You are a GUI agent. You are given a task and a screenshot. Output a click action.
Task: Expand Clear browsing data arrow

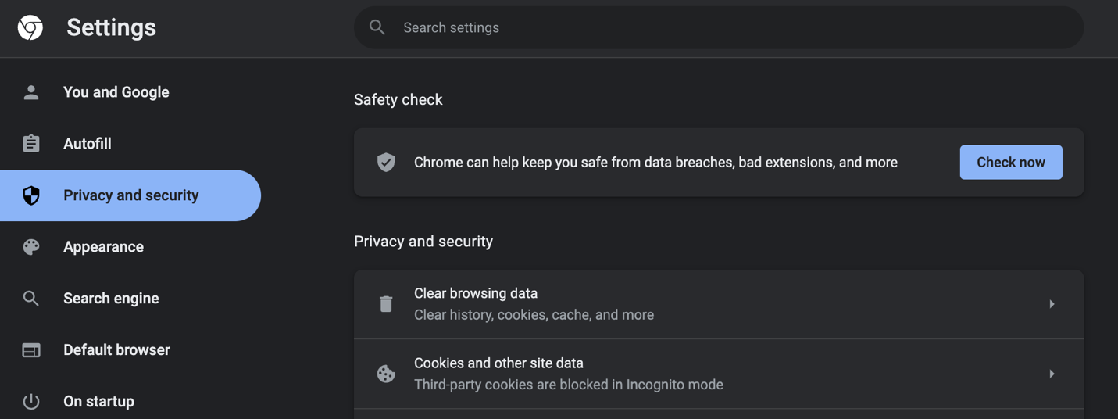1052,304
